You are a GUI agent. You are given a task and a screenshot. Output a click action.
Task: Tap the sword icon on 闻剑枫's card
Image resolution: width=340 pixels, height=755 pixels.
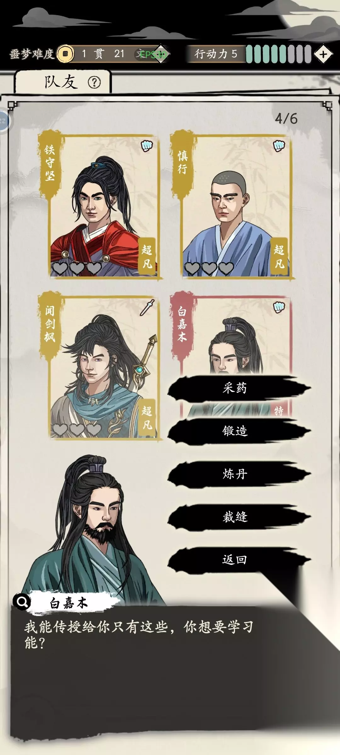(x=147, y=307)
